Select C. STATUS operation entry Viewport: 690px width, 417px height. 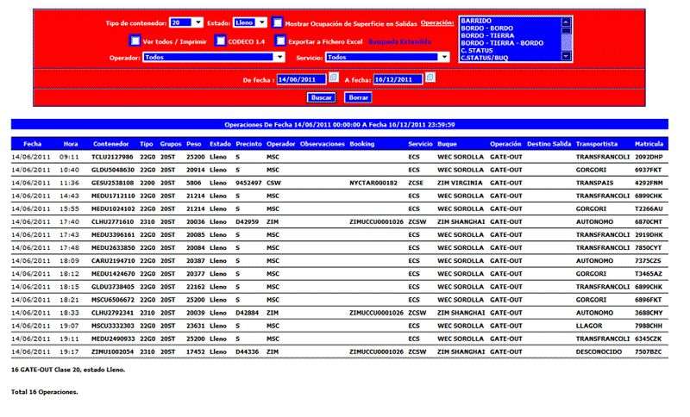point(477,51)
